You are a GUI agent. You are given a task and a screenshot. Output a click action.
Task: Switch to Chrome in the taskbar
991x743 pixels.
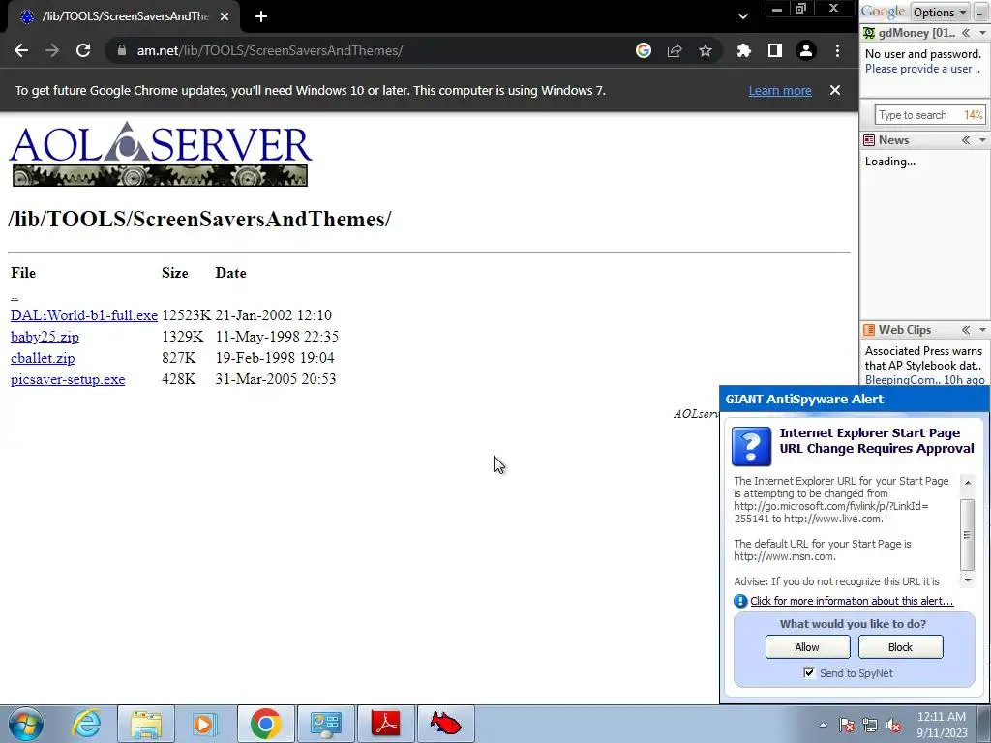[265, 724]
